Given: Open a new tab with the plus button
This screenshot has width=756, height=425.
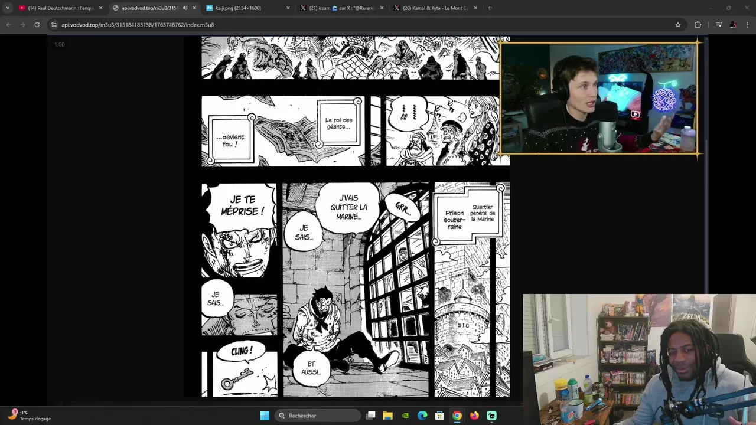Looking at the screenshot, I should 490,8.
